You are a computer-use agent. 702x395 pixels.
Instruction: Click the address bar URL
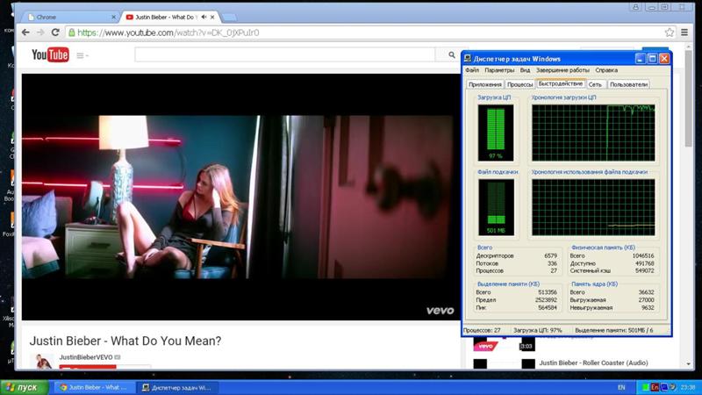(168, 32)
